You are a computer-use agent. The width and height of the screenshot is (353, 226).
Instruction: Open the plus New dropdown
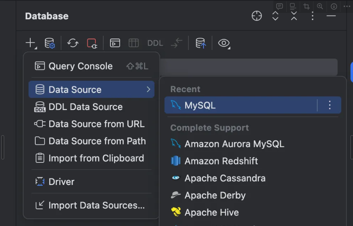pos(31,43)
